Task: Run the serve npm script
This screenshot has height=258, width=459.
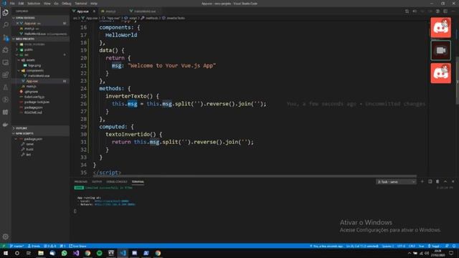Action: tap(29, 144)
